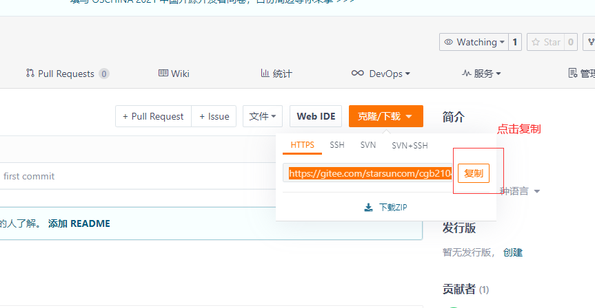The width and height of the screenshot is (595, 308).
Task: Click the eye icon in Watching
Action: point(449,42)
